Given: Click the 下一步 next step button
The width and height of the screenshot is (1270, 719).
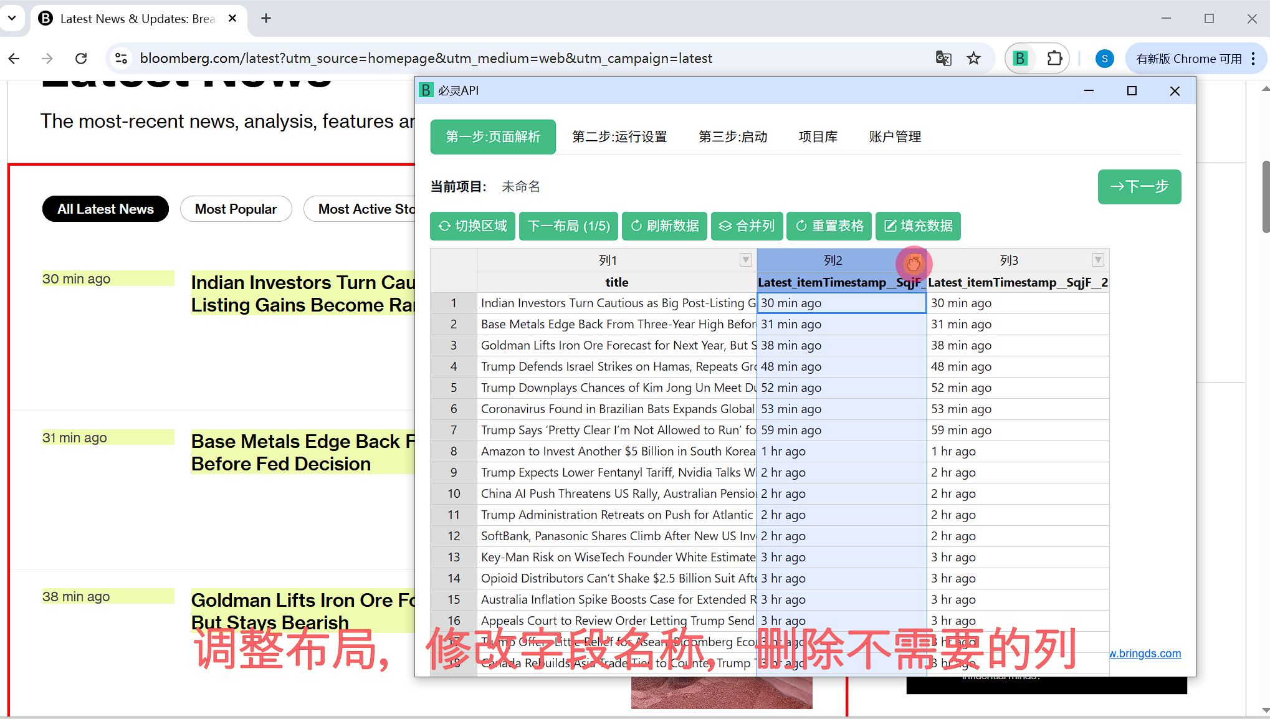Looking at the screenshot, I should tap(1139, 186).
